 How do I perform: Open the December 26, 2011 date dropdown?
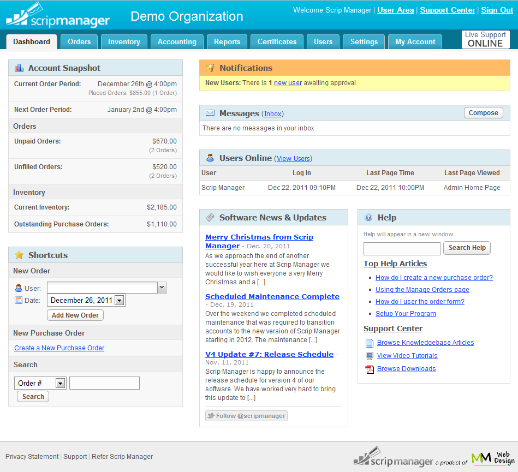click(x=120, y=300)
